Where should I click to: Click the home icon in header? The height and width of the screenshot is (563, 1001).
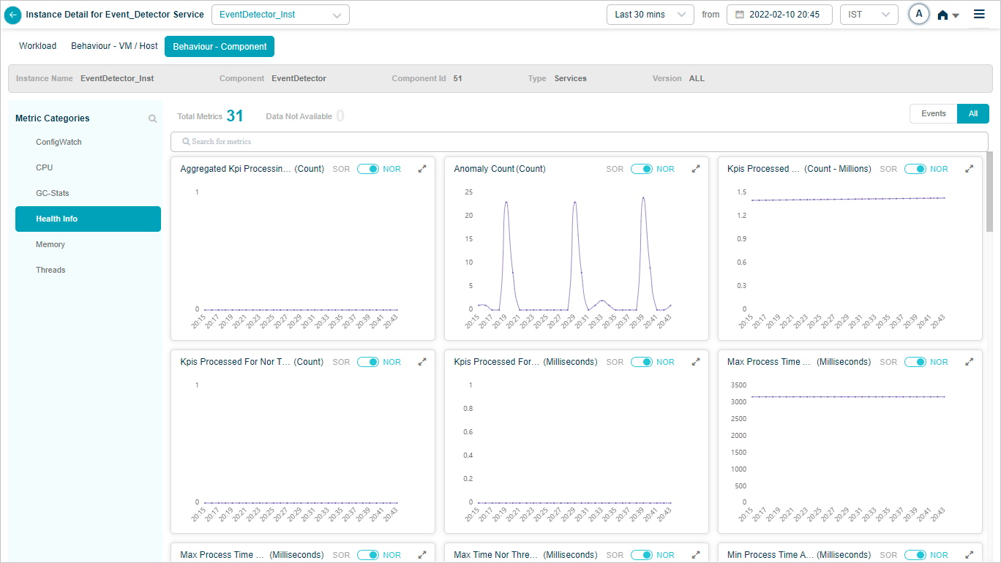tap(943, 15)
